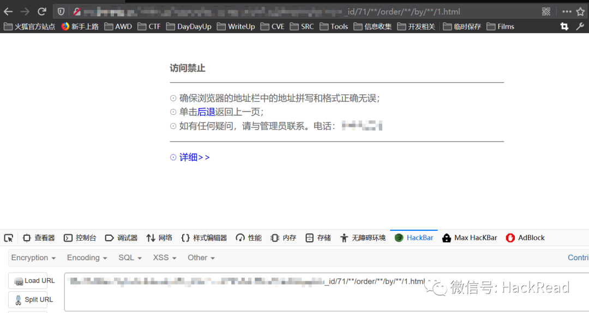
Task: Expand the Encryption dropdown in HackBar
Action: [x=33, y=257]
